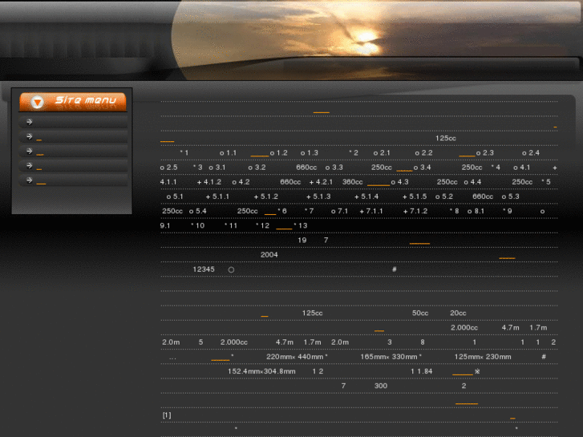Open contents entry "o 1.1"

coord(228,153)
